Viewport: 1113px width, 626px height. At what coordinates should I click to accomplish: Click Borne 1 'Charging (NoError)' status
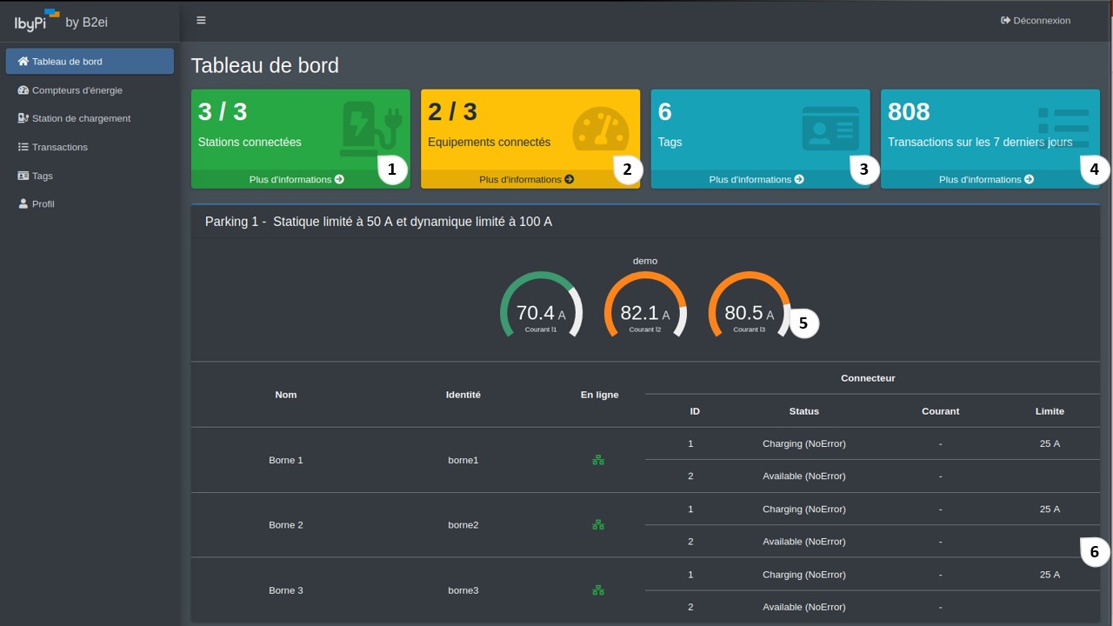804,443
